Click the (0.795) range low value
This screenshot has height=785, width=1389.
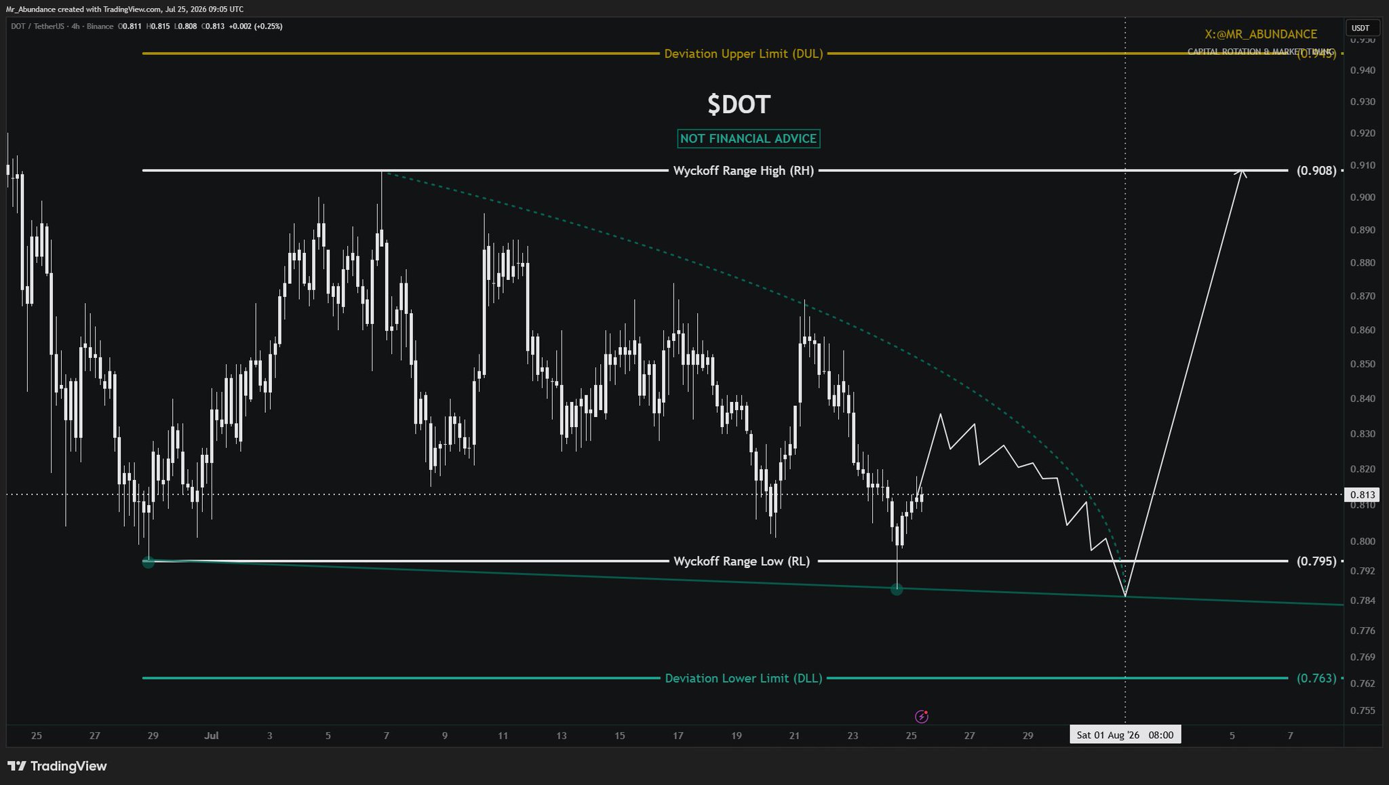[x=1316, y=561]
